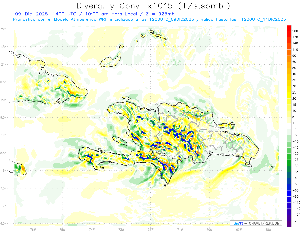Click the colorbar value '-5'
This screenshot has height=233, width=301.
click(294, 135)
